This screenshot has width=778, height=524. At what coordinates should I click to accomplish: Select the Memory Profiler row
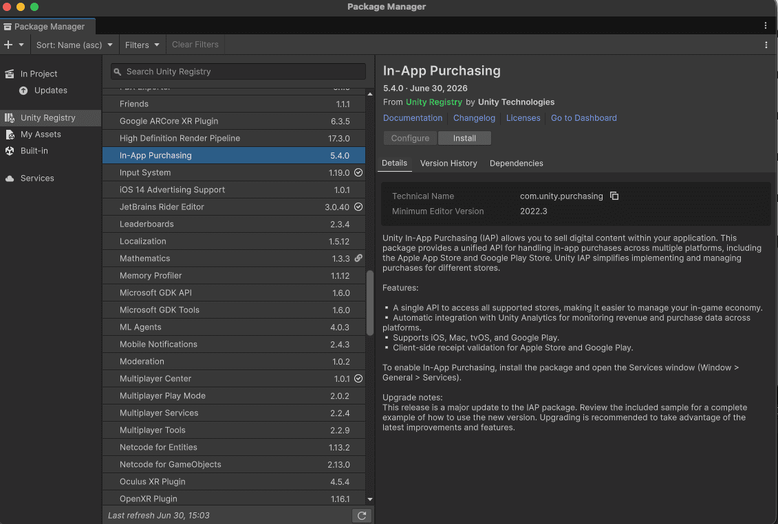(234, 275)
